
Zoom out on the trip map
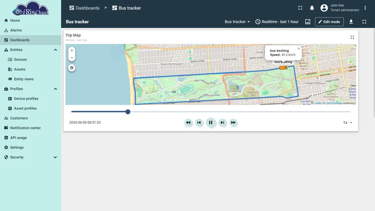(72, 58)
